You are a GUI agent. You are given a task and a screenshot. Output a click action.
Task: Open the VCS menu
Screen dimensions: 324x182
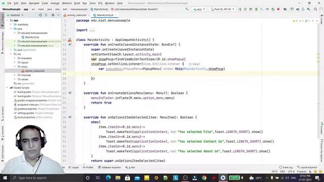point(100,3)
